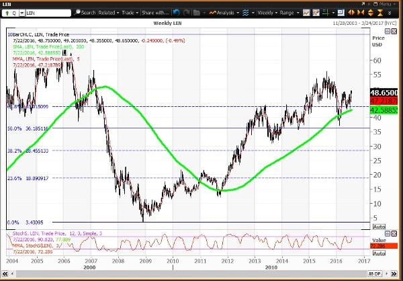Viewport: 403px width, 281px height.
Task: Expand the Related dropdown
Action: (x=109, y=12)
